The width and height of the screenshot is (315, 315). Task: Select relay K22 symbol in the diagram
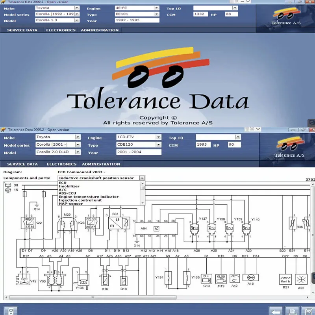[28, 223]
